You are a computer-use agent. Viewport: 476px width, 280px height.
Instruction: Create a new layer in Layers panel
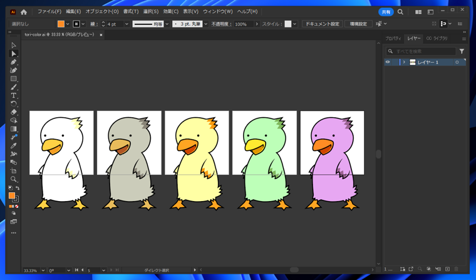pyautogui.click(x=447, y=269)
